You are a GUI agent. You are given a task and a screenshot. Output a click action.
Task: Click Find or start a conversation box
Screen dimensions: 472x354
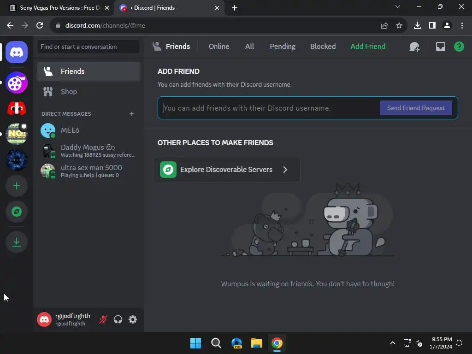coord(88,47)
